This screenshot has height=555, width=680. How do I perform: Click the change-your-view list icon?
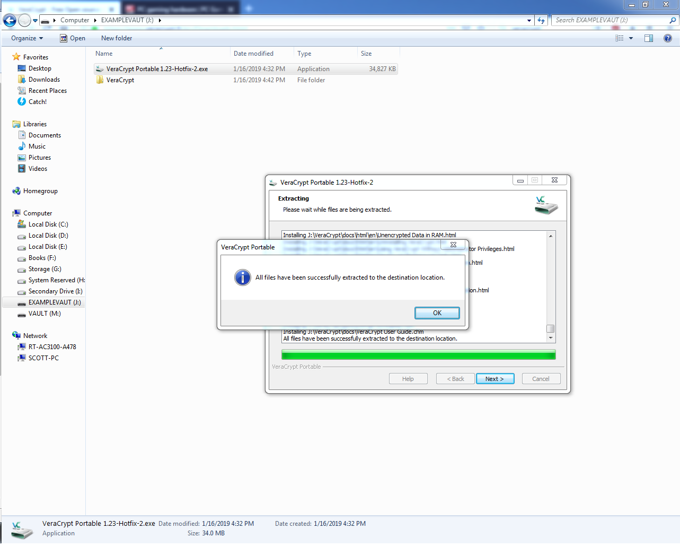coord(619,38)
